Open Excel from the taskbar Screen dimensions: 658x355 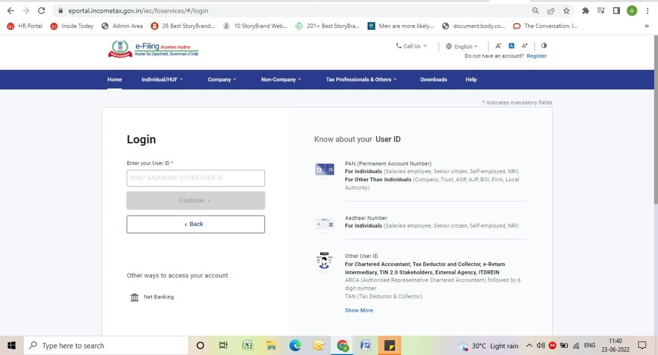[x=248, y=345]
